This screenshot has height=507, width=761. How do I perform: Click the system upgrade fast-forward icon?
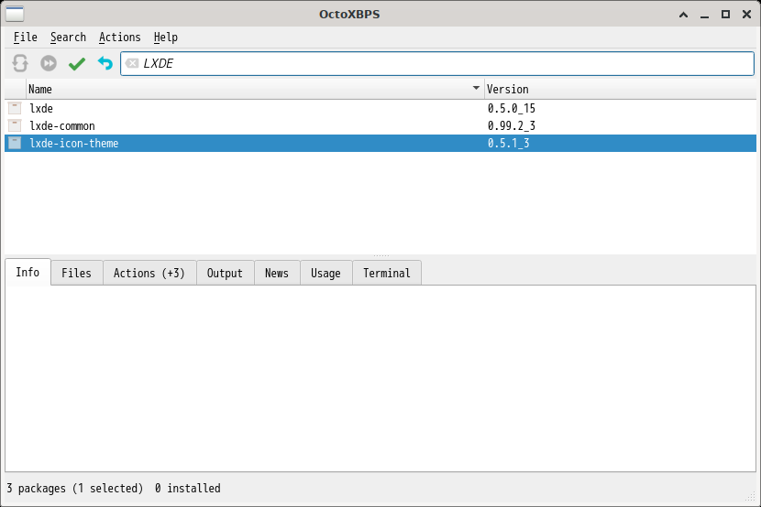49,63
